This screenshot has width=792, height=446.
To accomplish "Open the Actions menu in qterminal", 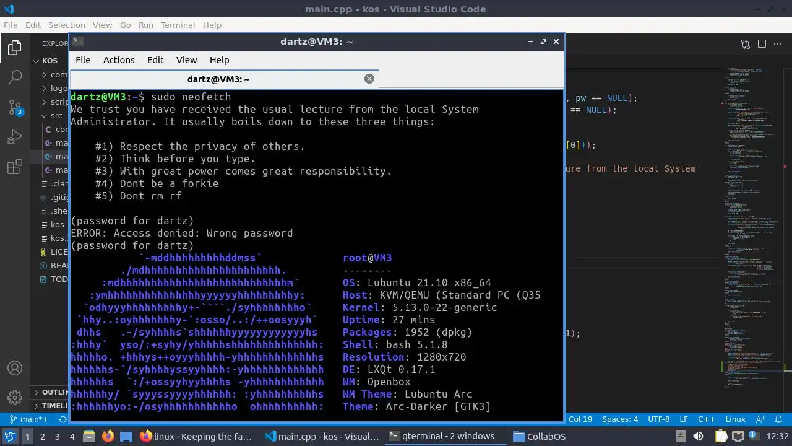I will click(x=119, y=60).
